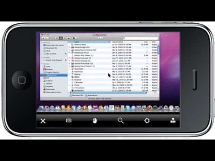Viewport: 215px width, 161px height.
Task: Open Finder from the Dock
Action: (x=41, y=108)
